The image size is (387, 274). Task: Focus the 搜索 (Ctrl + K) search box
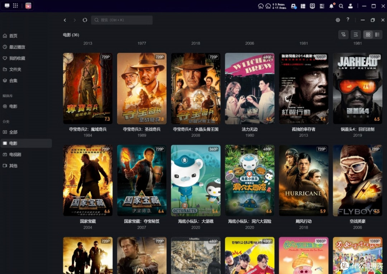[x=122, y=20]
